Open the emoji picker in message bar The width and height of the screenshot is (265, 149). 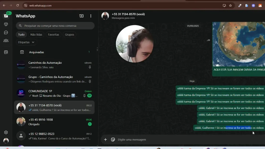tap(113, 140)
